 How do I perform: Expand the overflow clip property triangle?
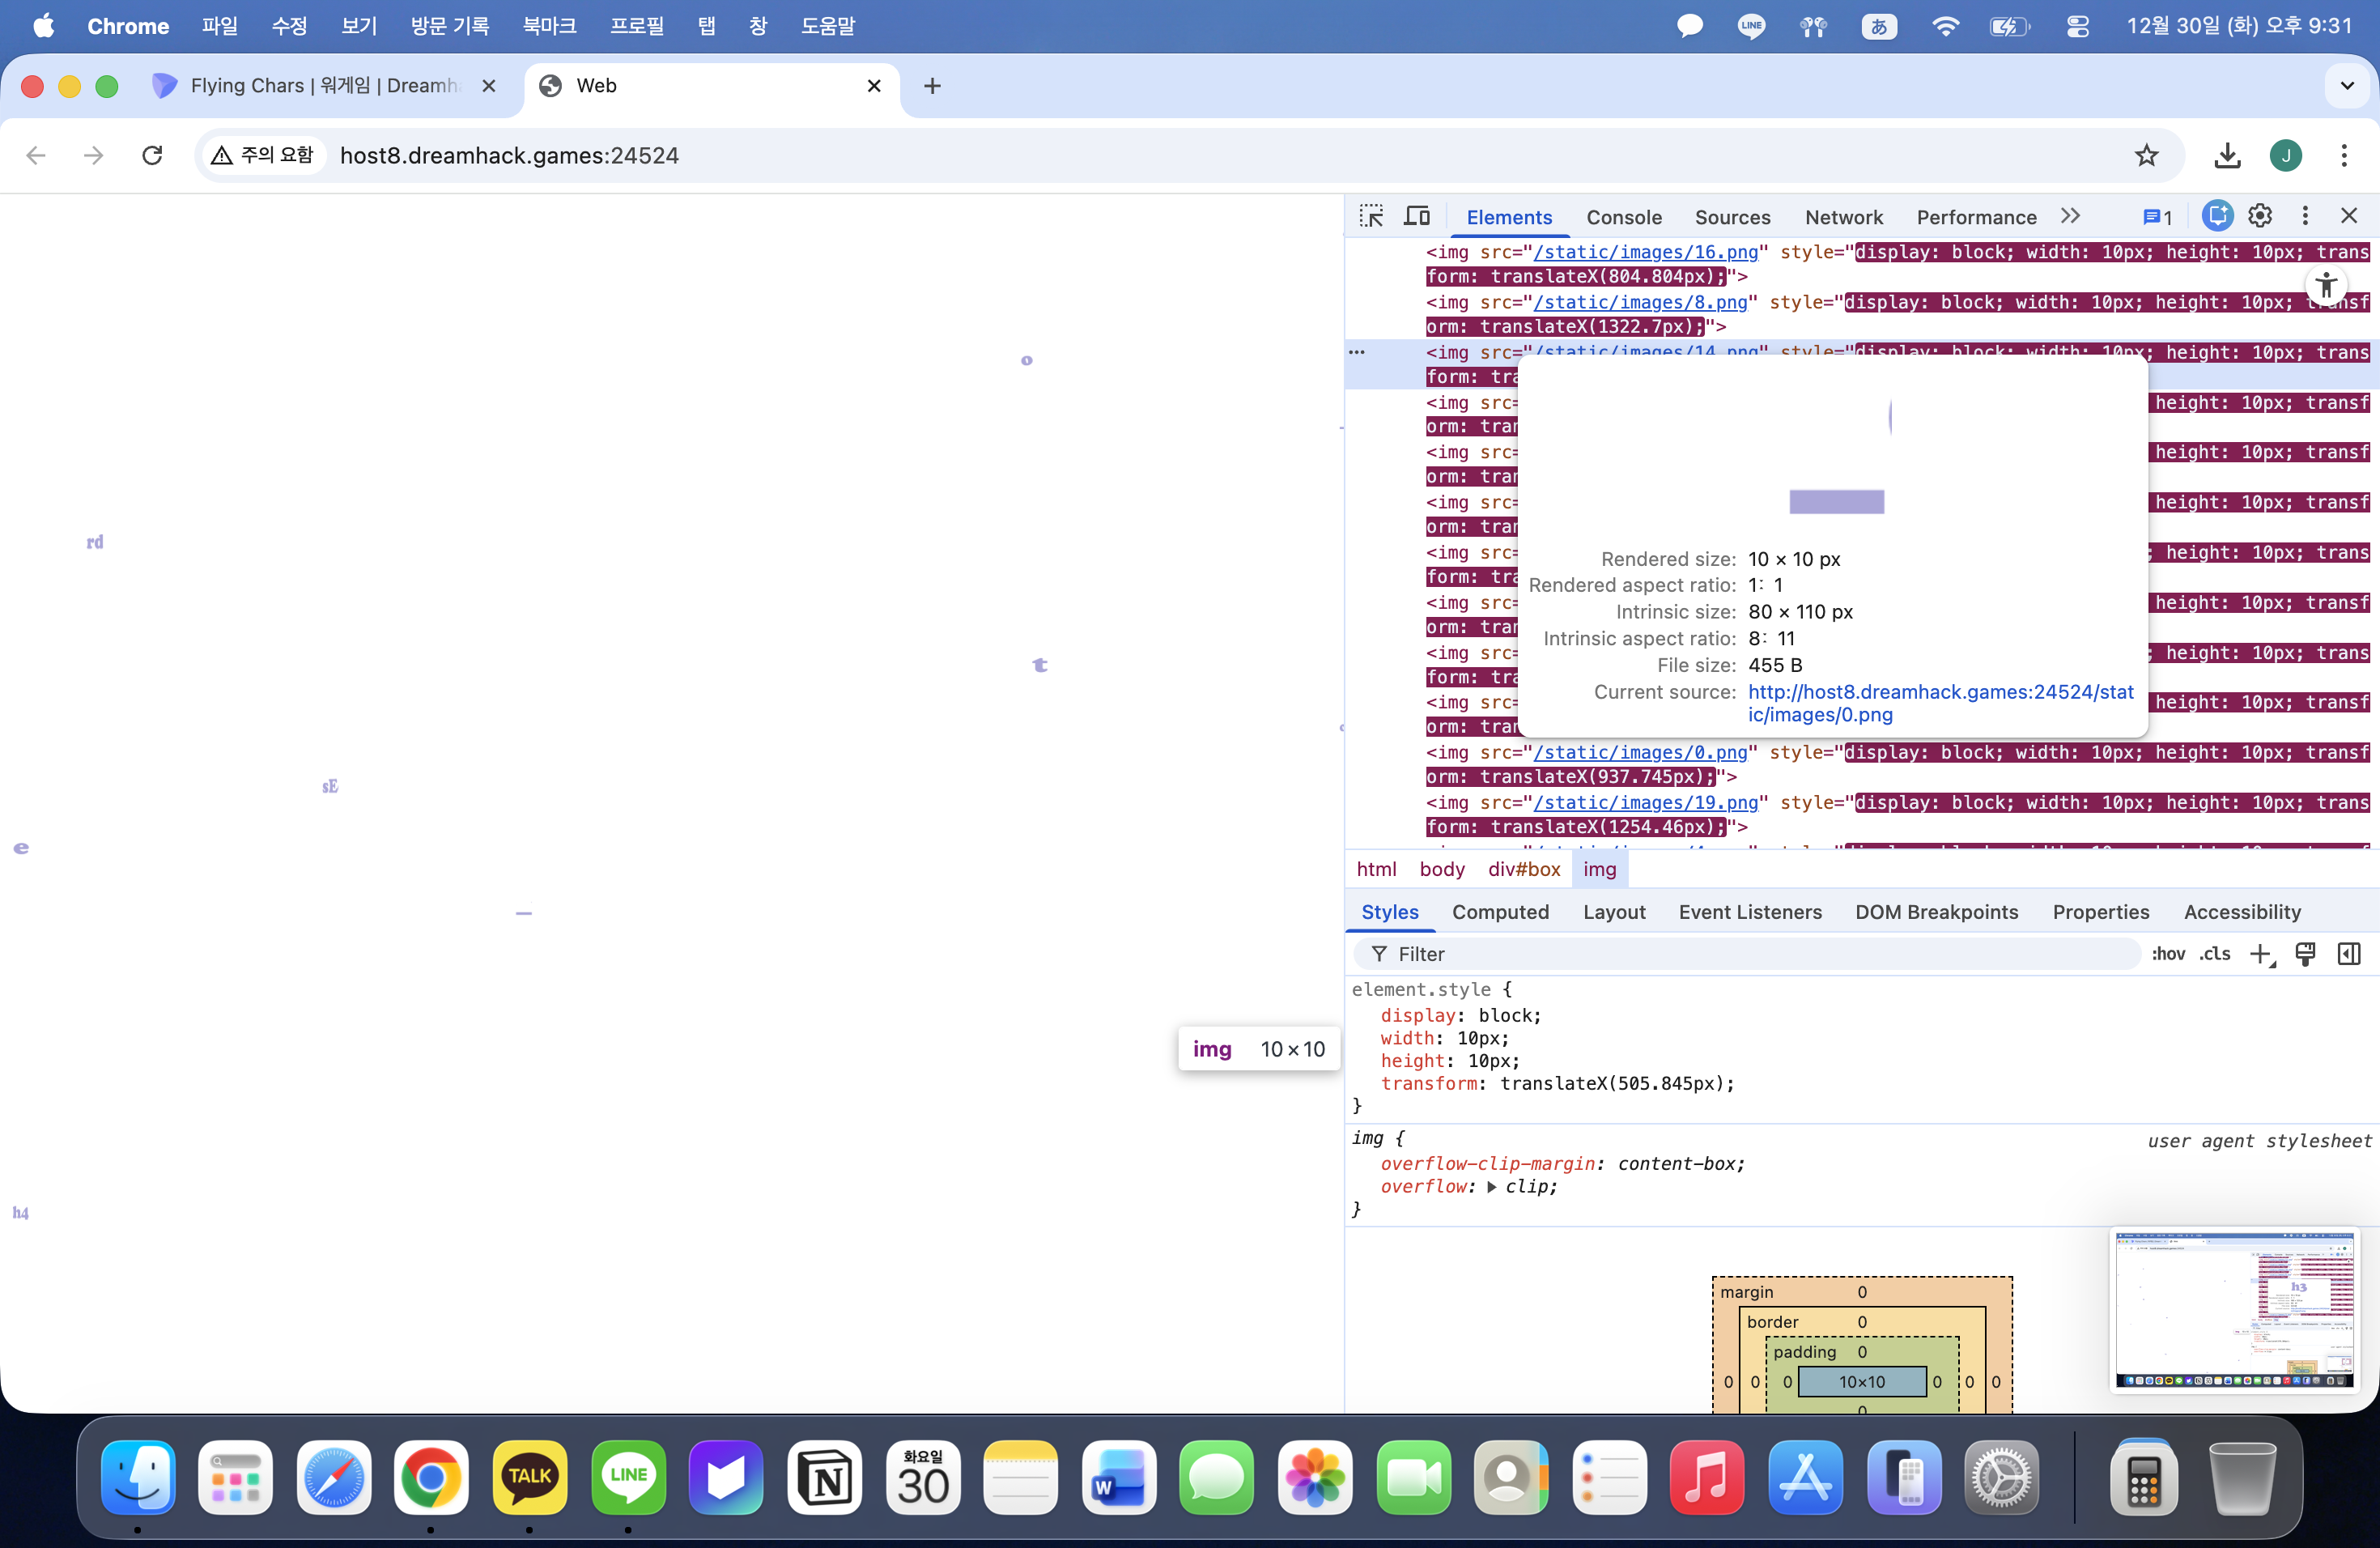1491,1187
